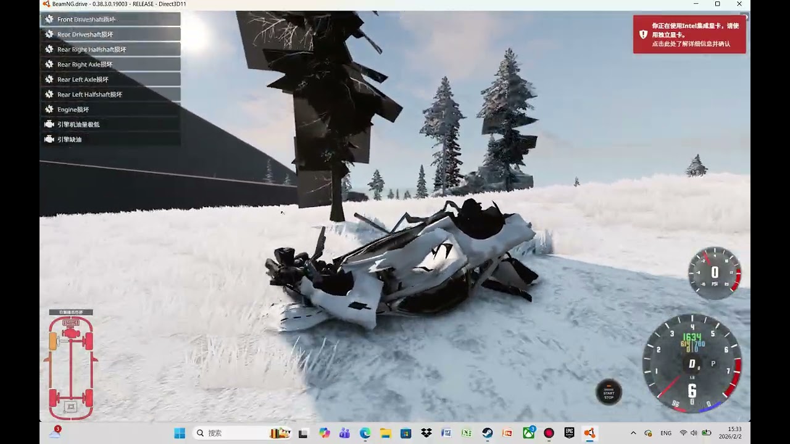The image size is (790, 444).
Task: Click the shield icon in the red warning
Action: [643, 35]
